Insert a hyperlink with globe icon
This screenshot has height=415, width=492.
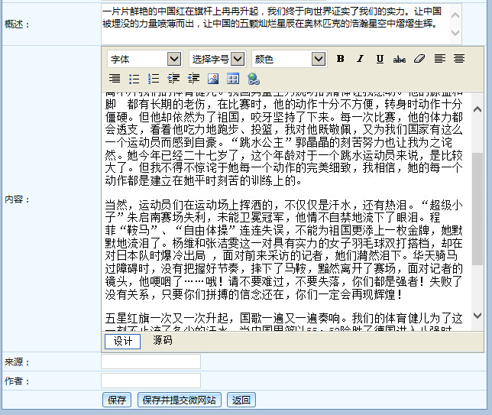click(x=253, y=78)
